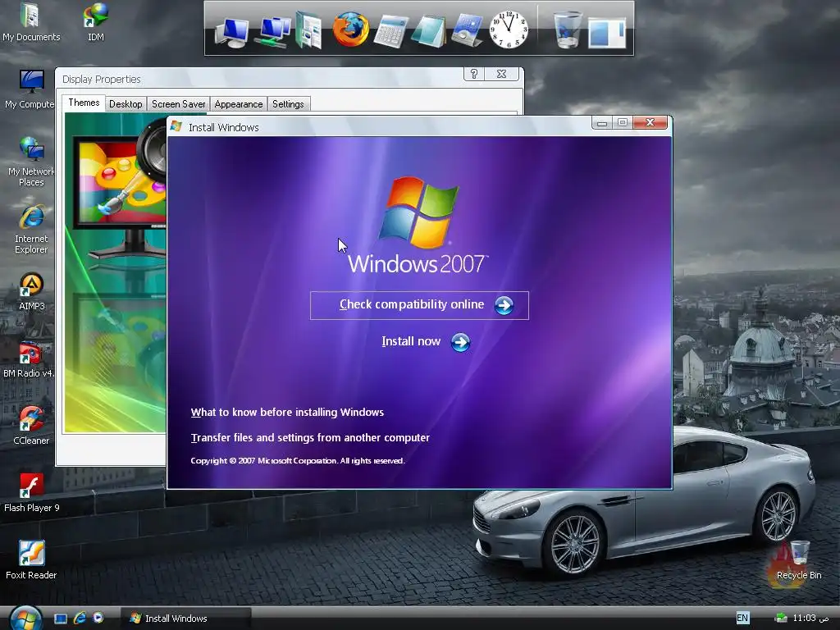Viewport: 840px width, 630px height.
Task: Click Install now
Action: 426,342
